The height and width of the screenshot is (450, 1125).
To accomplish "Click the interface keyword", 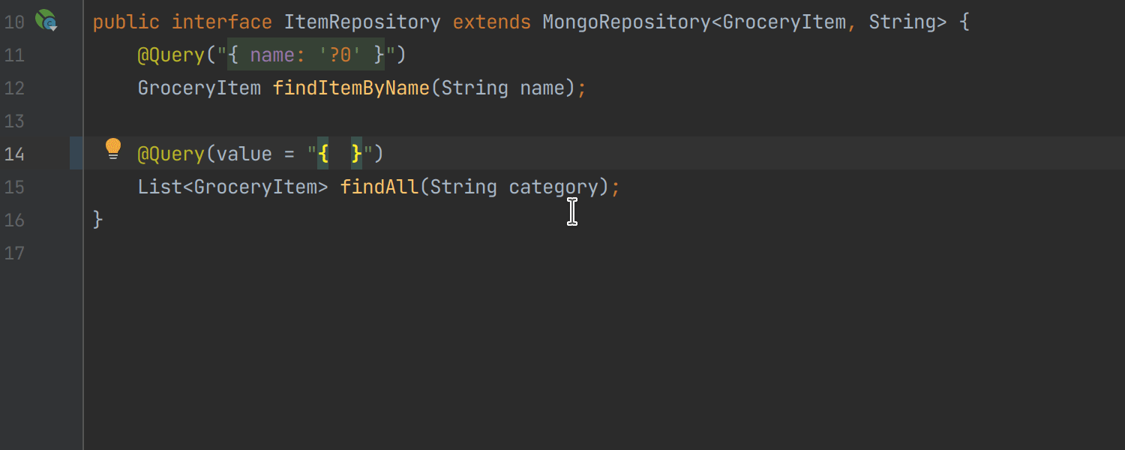I will click(x=221, y=22).
